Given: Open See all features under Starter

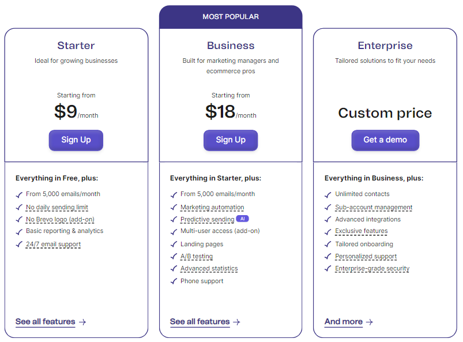Looking at the screenshot, I should click(x=45, y=322).
